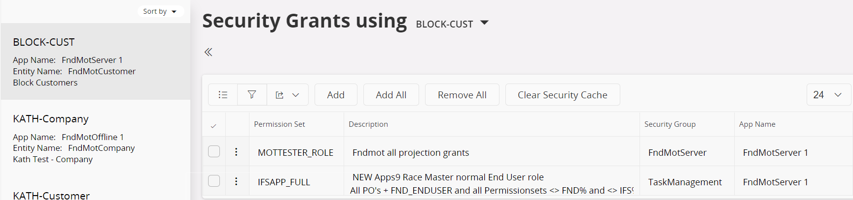Image resolution: width=853 pixels, height=200 pixels.
Task: Click the Add All button
Action: [391, 95]
